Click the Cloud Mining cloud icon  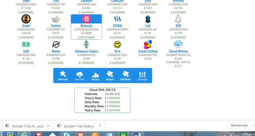pos(178,44)
